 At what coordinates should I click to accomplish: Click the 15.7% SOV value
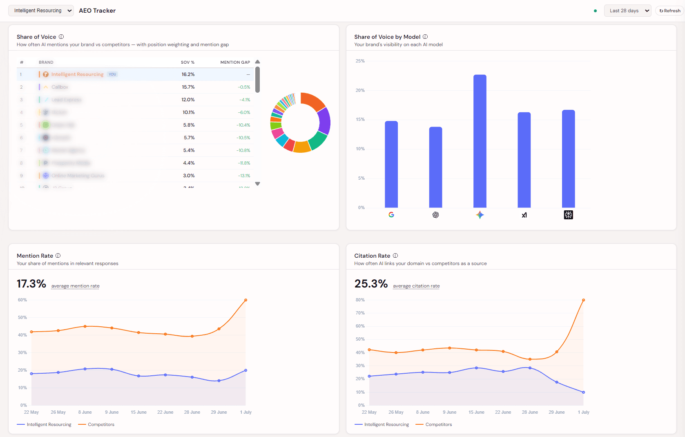(188, 87)
